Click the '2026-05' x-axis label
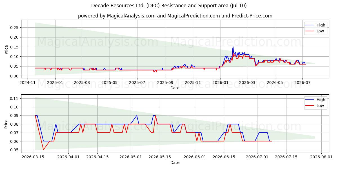Screen dimensions: 338x169 click(x=275, y=83)
